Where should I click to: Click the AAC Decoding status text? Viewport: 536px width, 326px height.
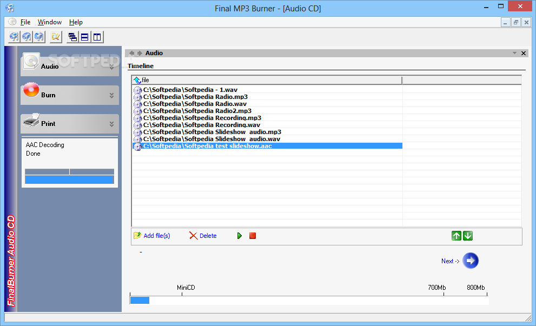click(x=45, y=145)
